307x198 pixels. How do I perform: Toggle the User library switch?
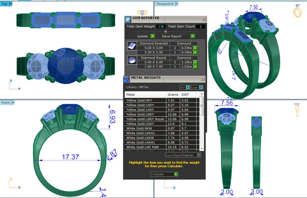click(x=197, y=87)
